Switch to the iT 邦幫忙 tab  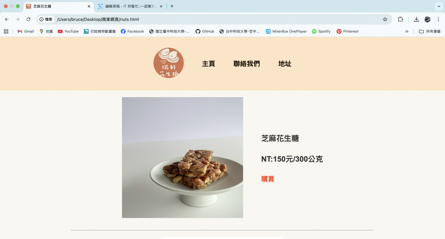pos(130,6)
